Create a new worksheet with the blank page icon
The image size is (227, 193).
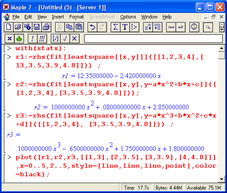[x=9, y=27]
